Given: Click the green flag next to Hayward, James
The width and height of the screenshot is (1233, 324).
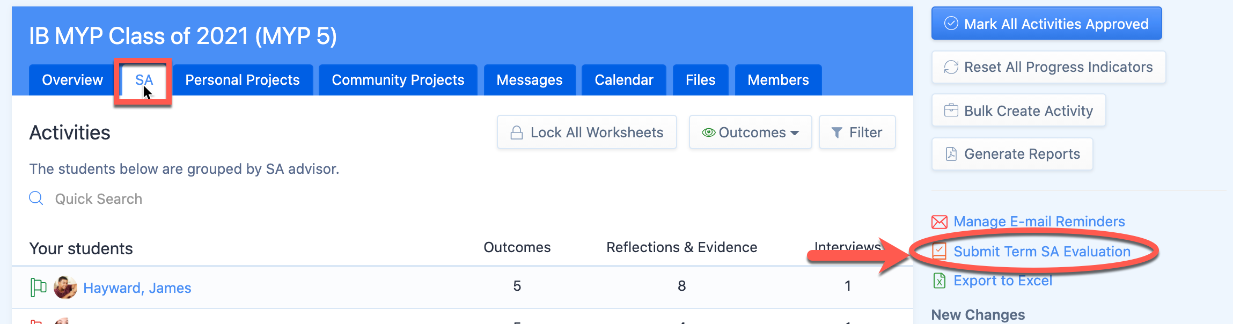Looking at the screenshot, I should point(38,288).
